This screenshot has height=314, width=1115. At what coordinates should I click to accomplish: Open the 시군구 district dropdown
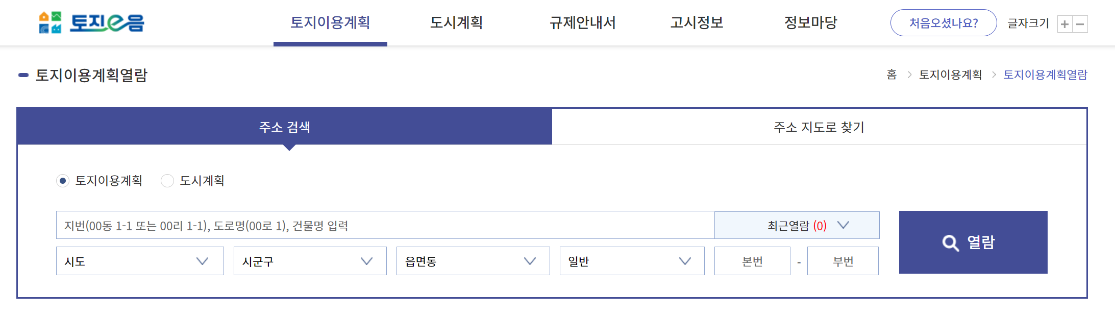tap(310, 261)
